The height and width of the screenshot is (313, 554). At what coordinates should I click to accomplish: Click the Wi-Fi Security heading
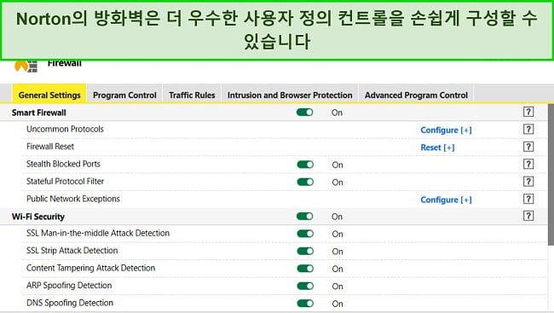pyautogui.click(x=38, y=217)
